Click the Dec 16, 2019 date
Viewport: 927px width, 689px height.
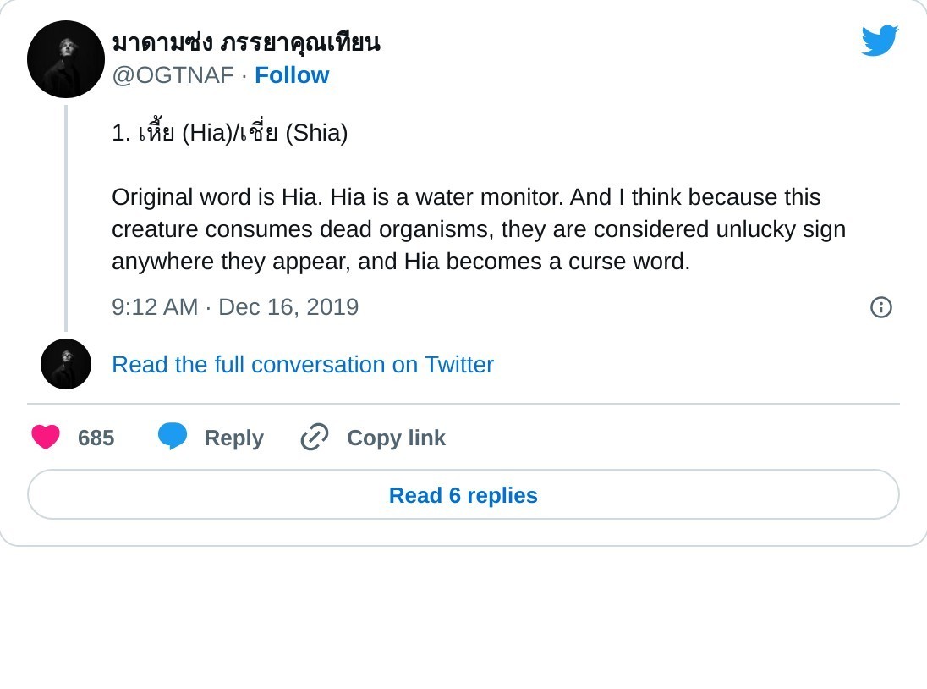click(x=288, y=307)
